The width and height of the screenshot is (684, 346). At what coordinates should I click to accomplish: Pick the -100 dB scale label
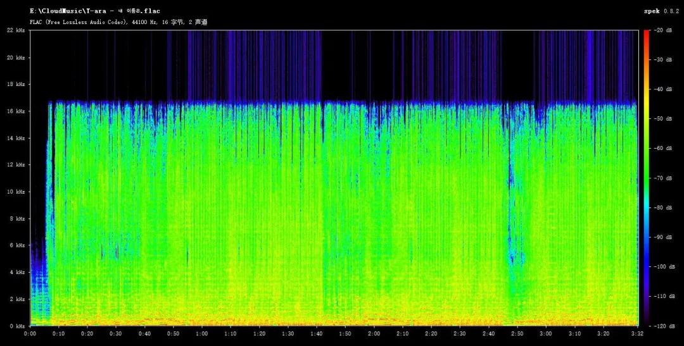pyautogui.click(x=665, y=267)
